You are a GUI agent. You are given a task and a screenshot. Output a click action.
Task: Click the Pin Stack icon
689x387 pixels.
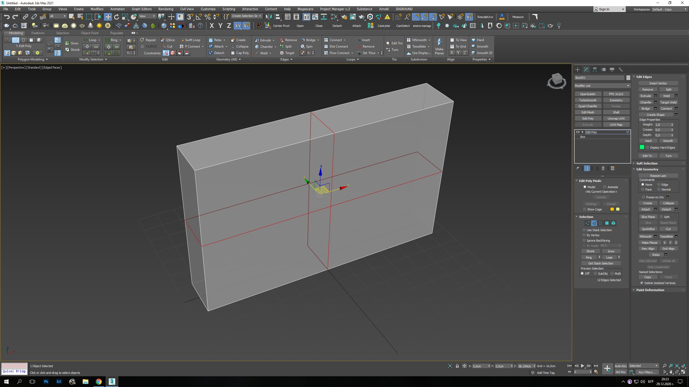pos(577,169)
